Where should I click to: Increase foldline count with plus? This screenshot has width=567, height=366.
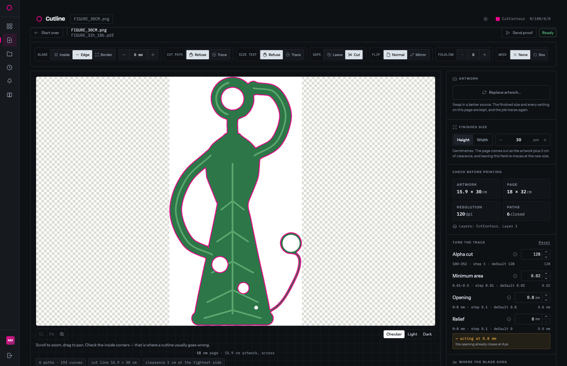484,55
